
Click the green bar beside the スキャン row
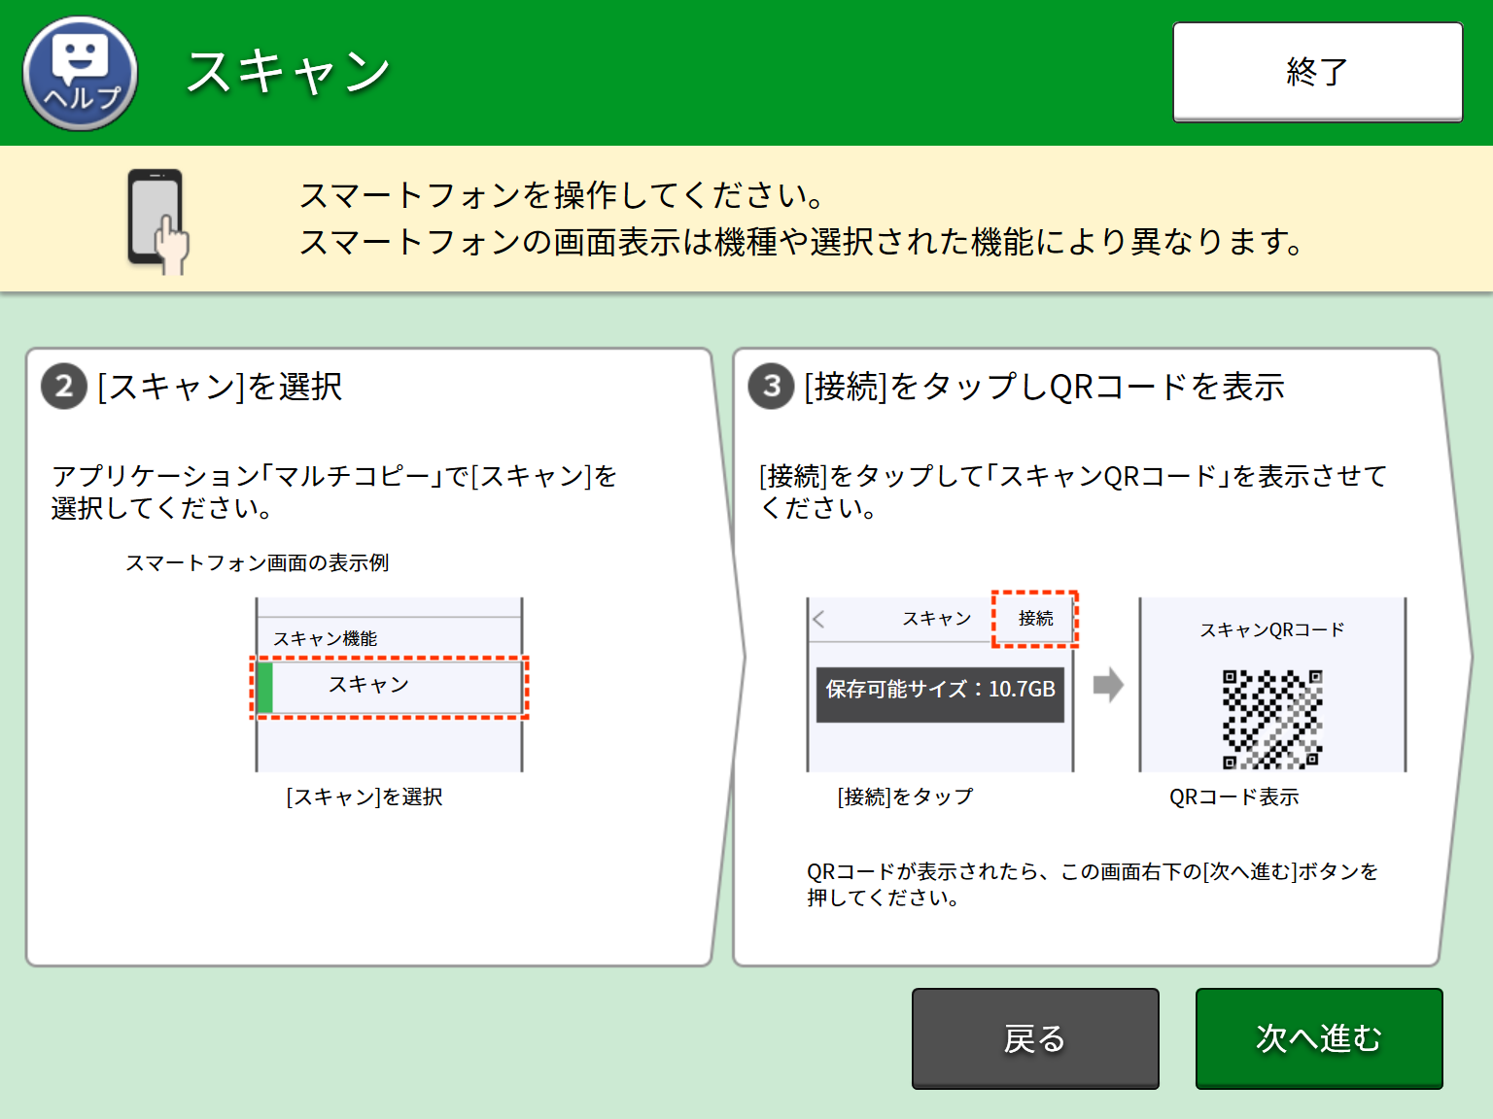tap(264, 688)
